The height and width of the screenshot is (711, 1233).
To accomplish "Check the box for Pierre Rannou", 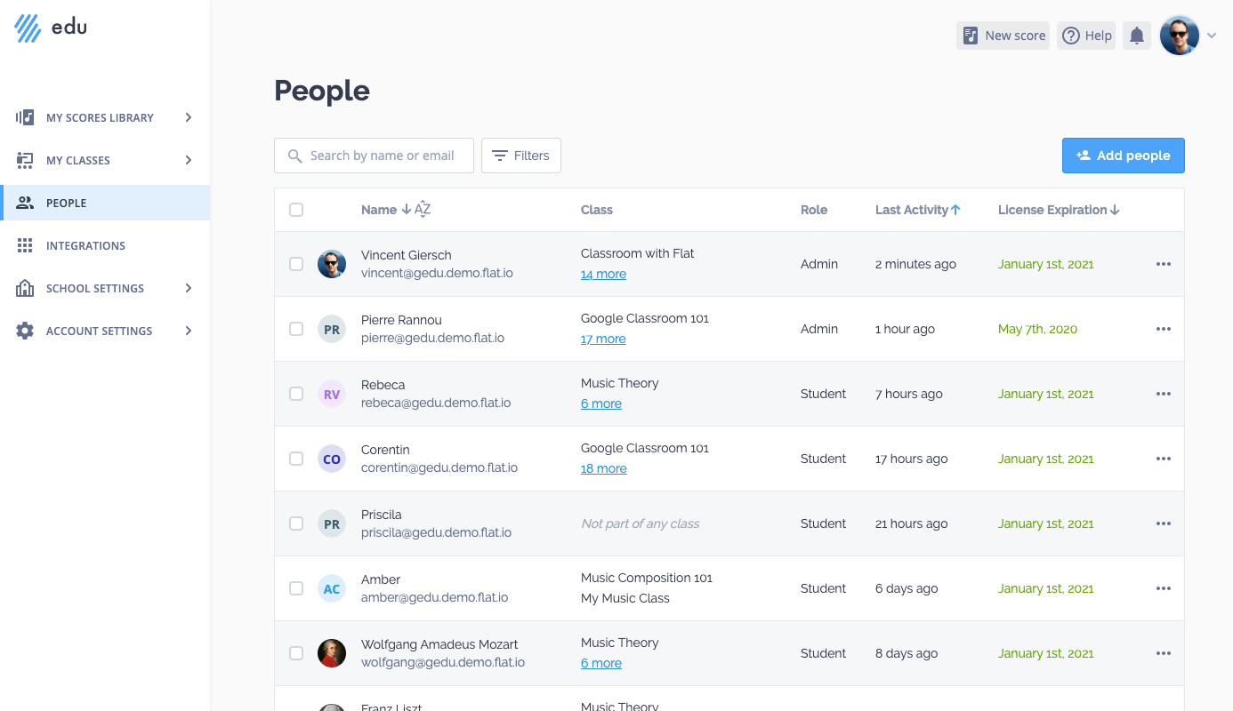I will pos(296,329).
